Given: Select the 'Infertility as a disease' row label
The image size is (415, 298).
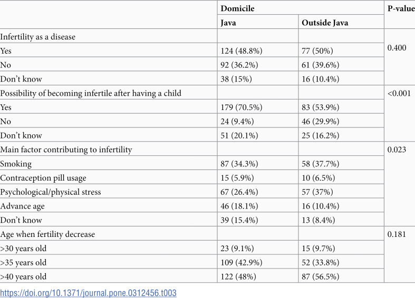Looking at the screenshot, I should 37,37.
